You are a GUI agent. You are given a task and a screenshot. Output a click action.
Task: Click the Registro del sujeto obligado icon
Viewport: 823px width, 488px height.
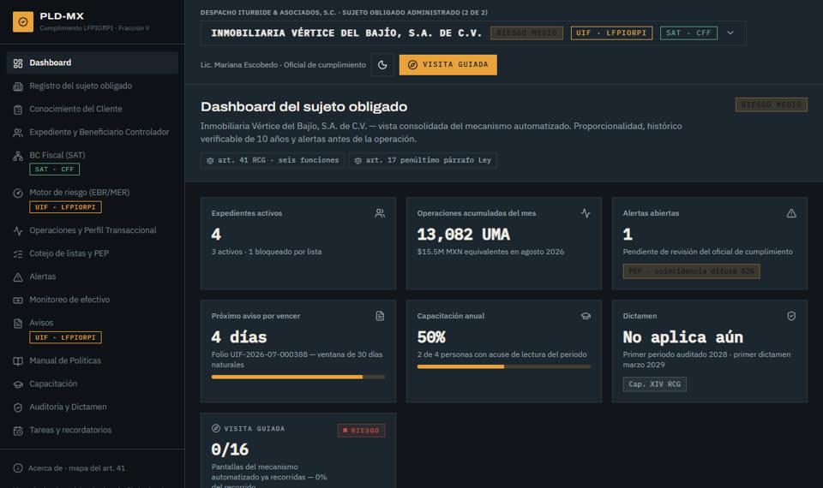(x=18, y=86)
